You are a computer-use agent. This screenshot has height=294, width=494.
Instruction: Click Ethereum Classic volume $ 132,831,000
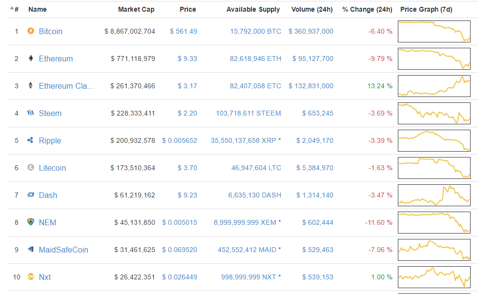point(311,86)
